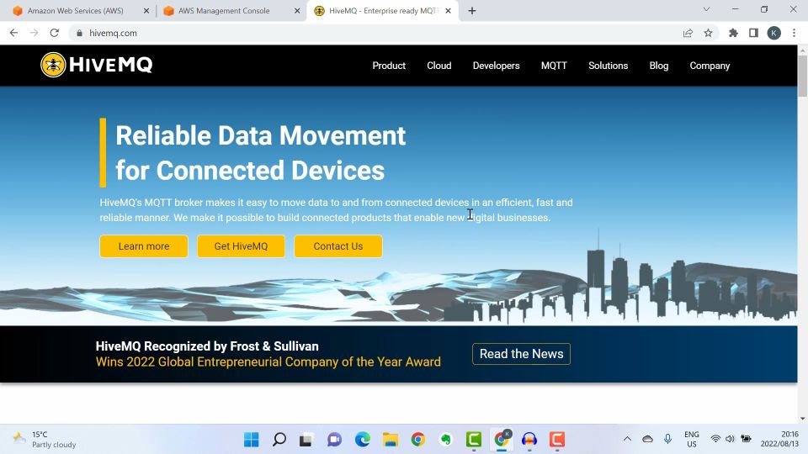
Task: Click the Learn more button
Action: click(144, 246)
